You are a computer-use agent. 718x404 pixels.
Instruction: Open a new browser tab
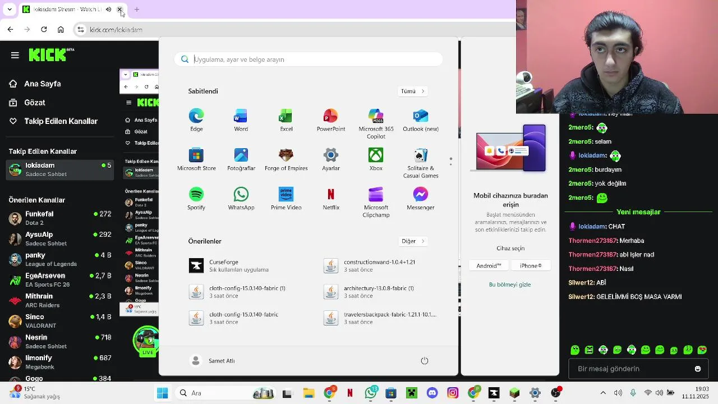coord(136,10)
